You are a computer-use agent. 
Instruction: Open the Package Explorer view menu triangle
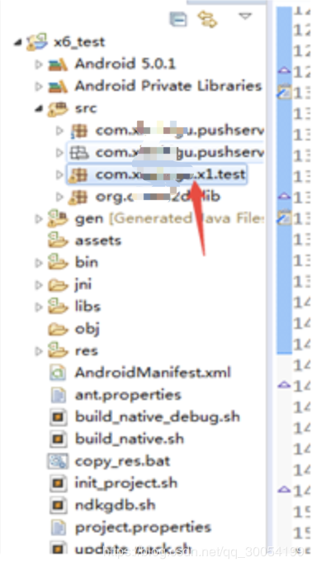tap(245, 17)
